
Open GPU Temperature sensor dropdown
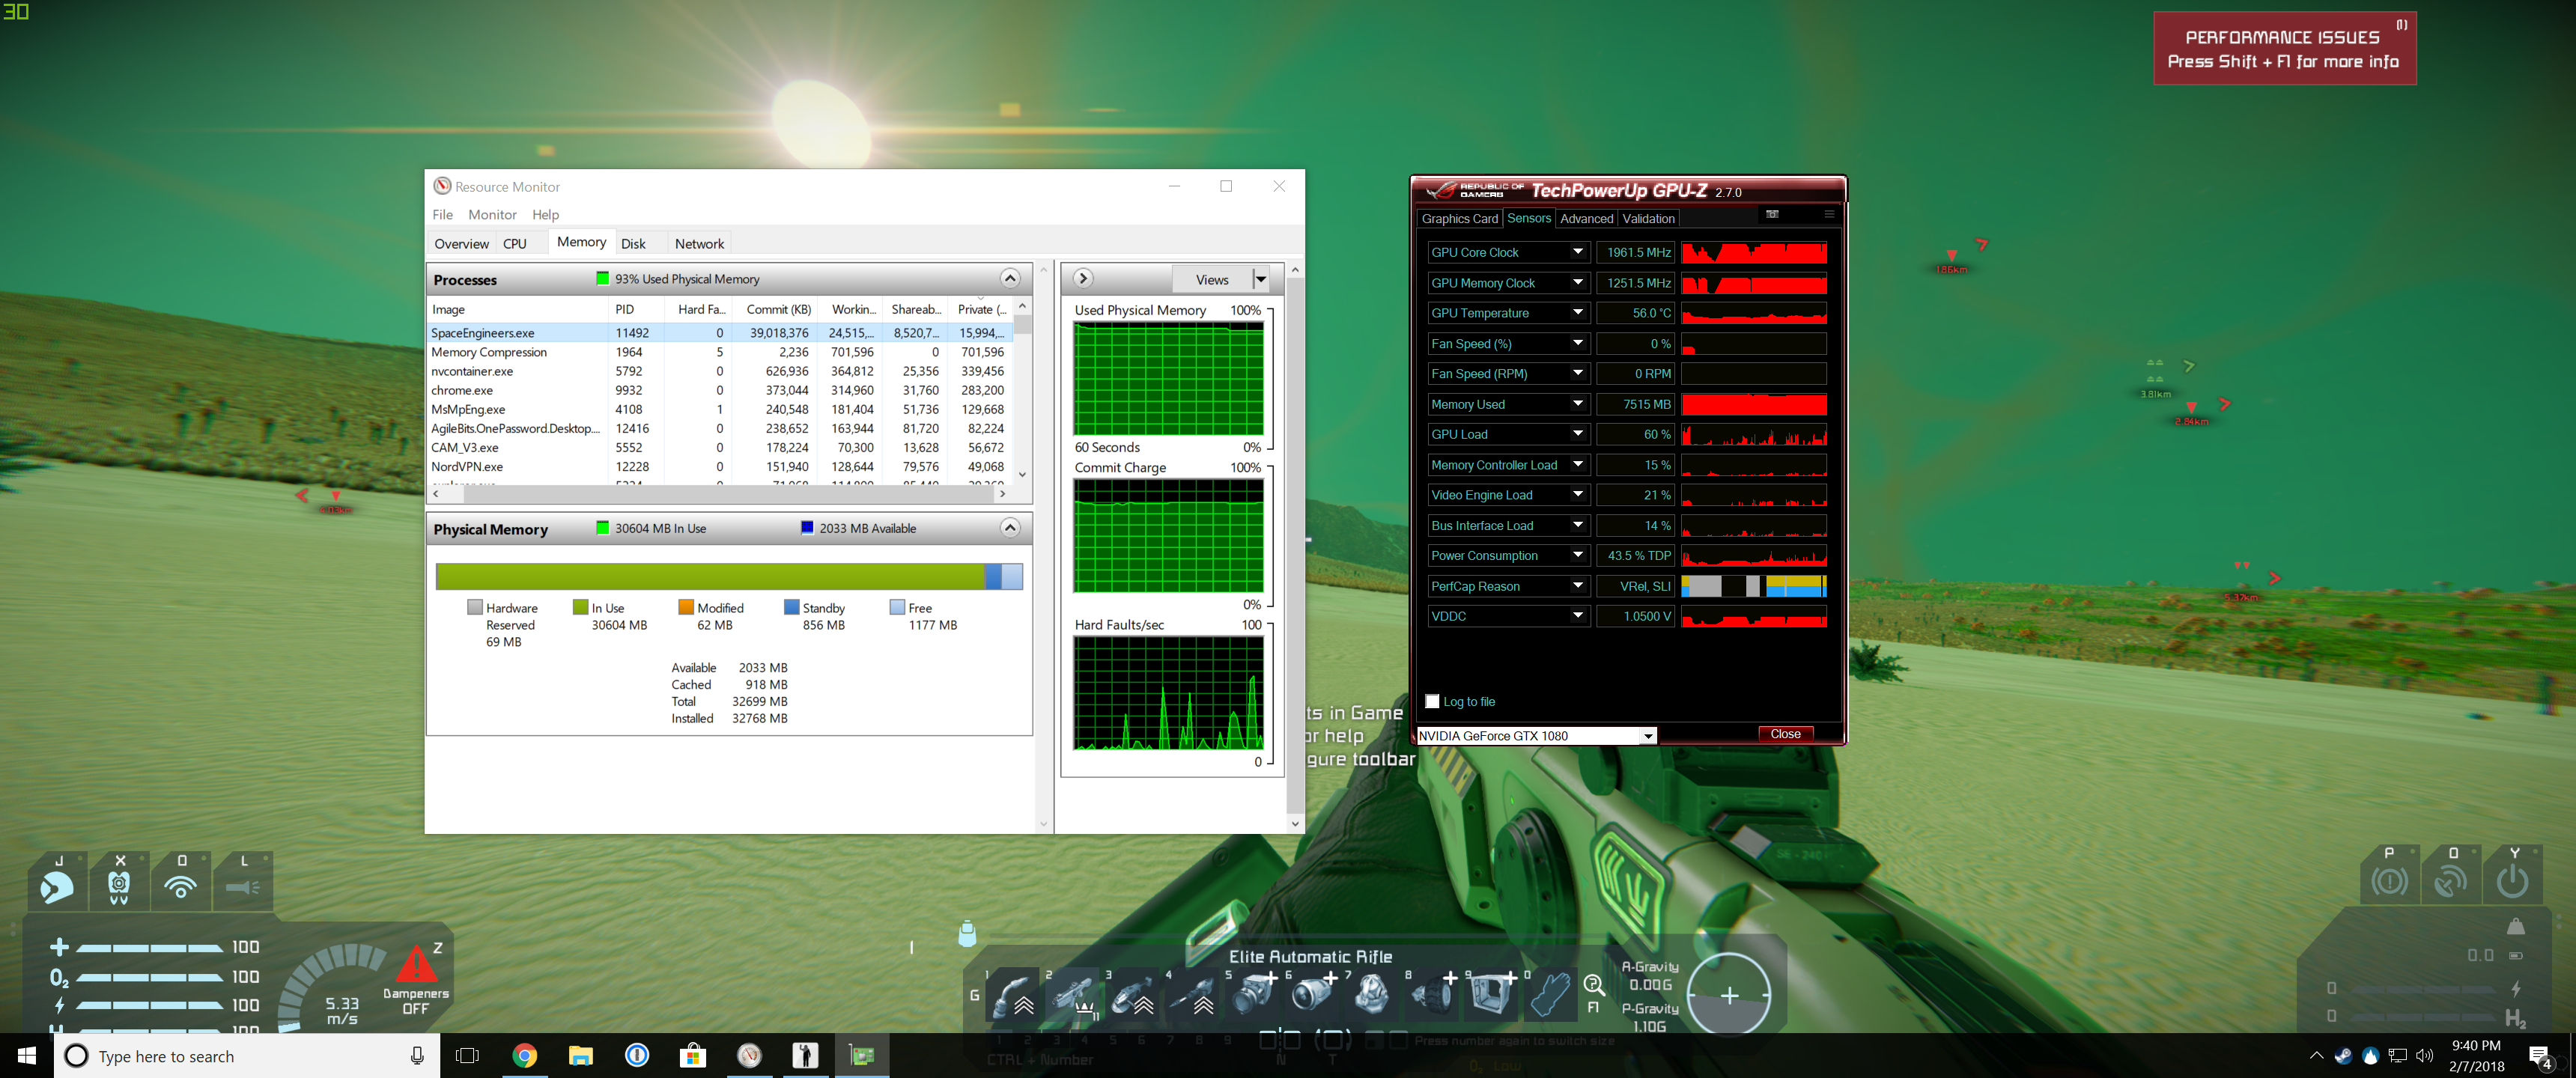[x=1578, y=313]
